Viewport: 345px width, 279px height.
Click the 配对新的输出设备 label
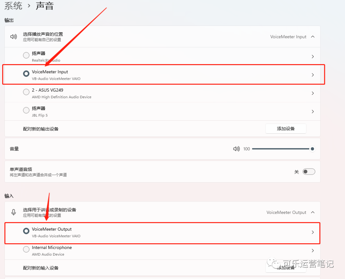click(x=41, y=129)
